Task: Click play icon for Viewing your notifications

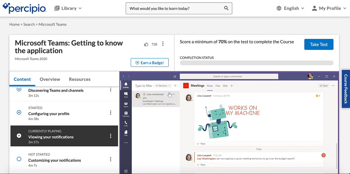Action: [19, 136]
